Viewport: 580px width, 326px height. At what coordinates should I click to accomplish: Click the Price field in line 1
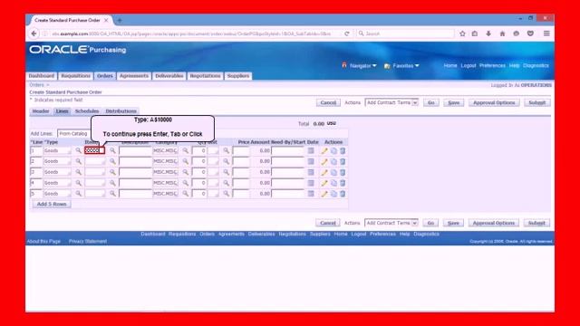(241, 151)
